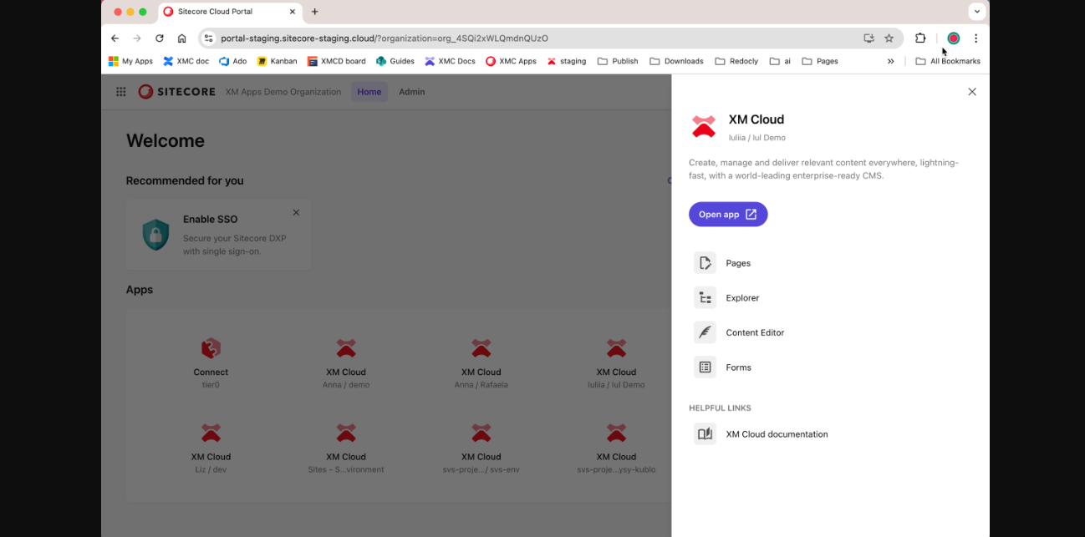Screen dimensions: 1085x537
Task: Open the Publish bookmarks folder
Action: [618, 61]
